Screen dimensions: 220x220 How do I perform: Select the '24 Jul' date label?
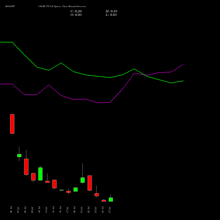(103, 209)
